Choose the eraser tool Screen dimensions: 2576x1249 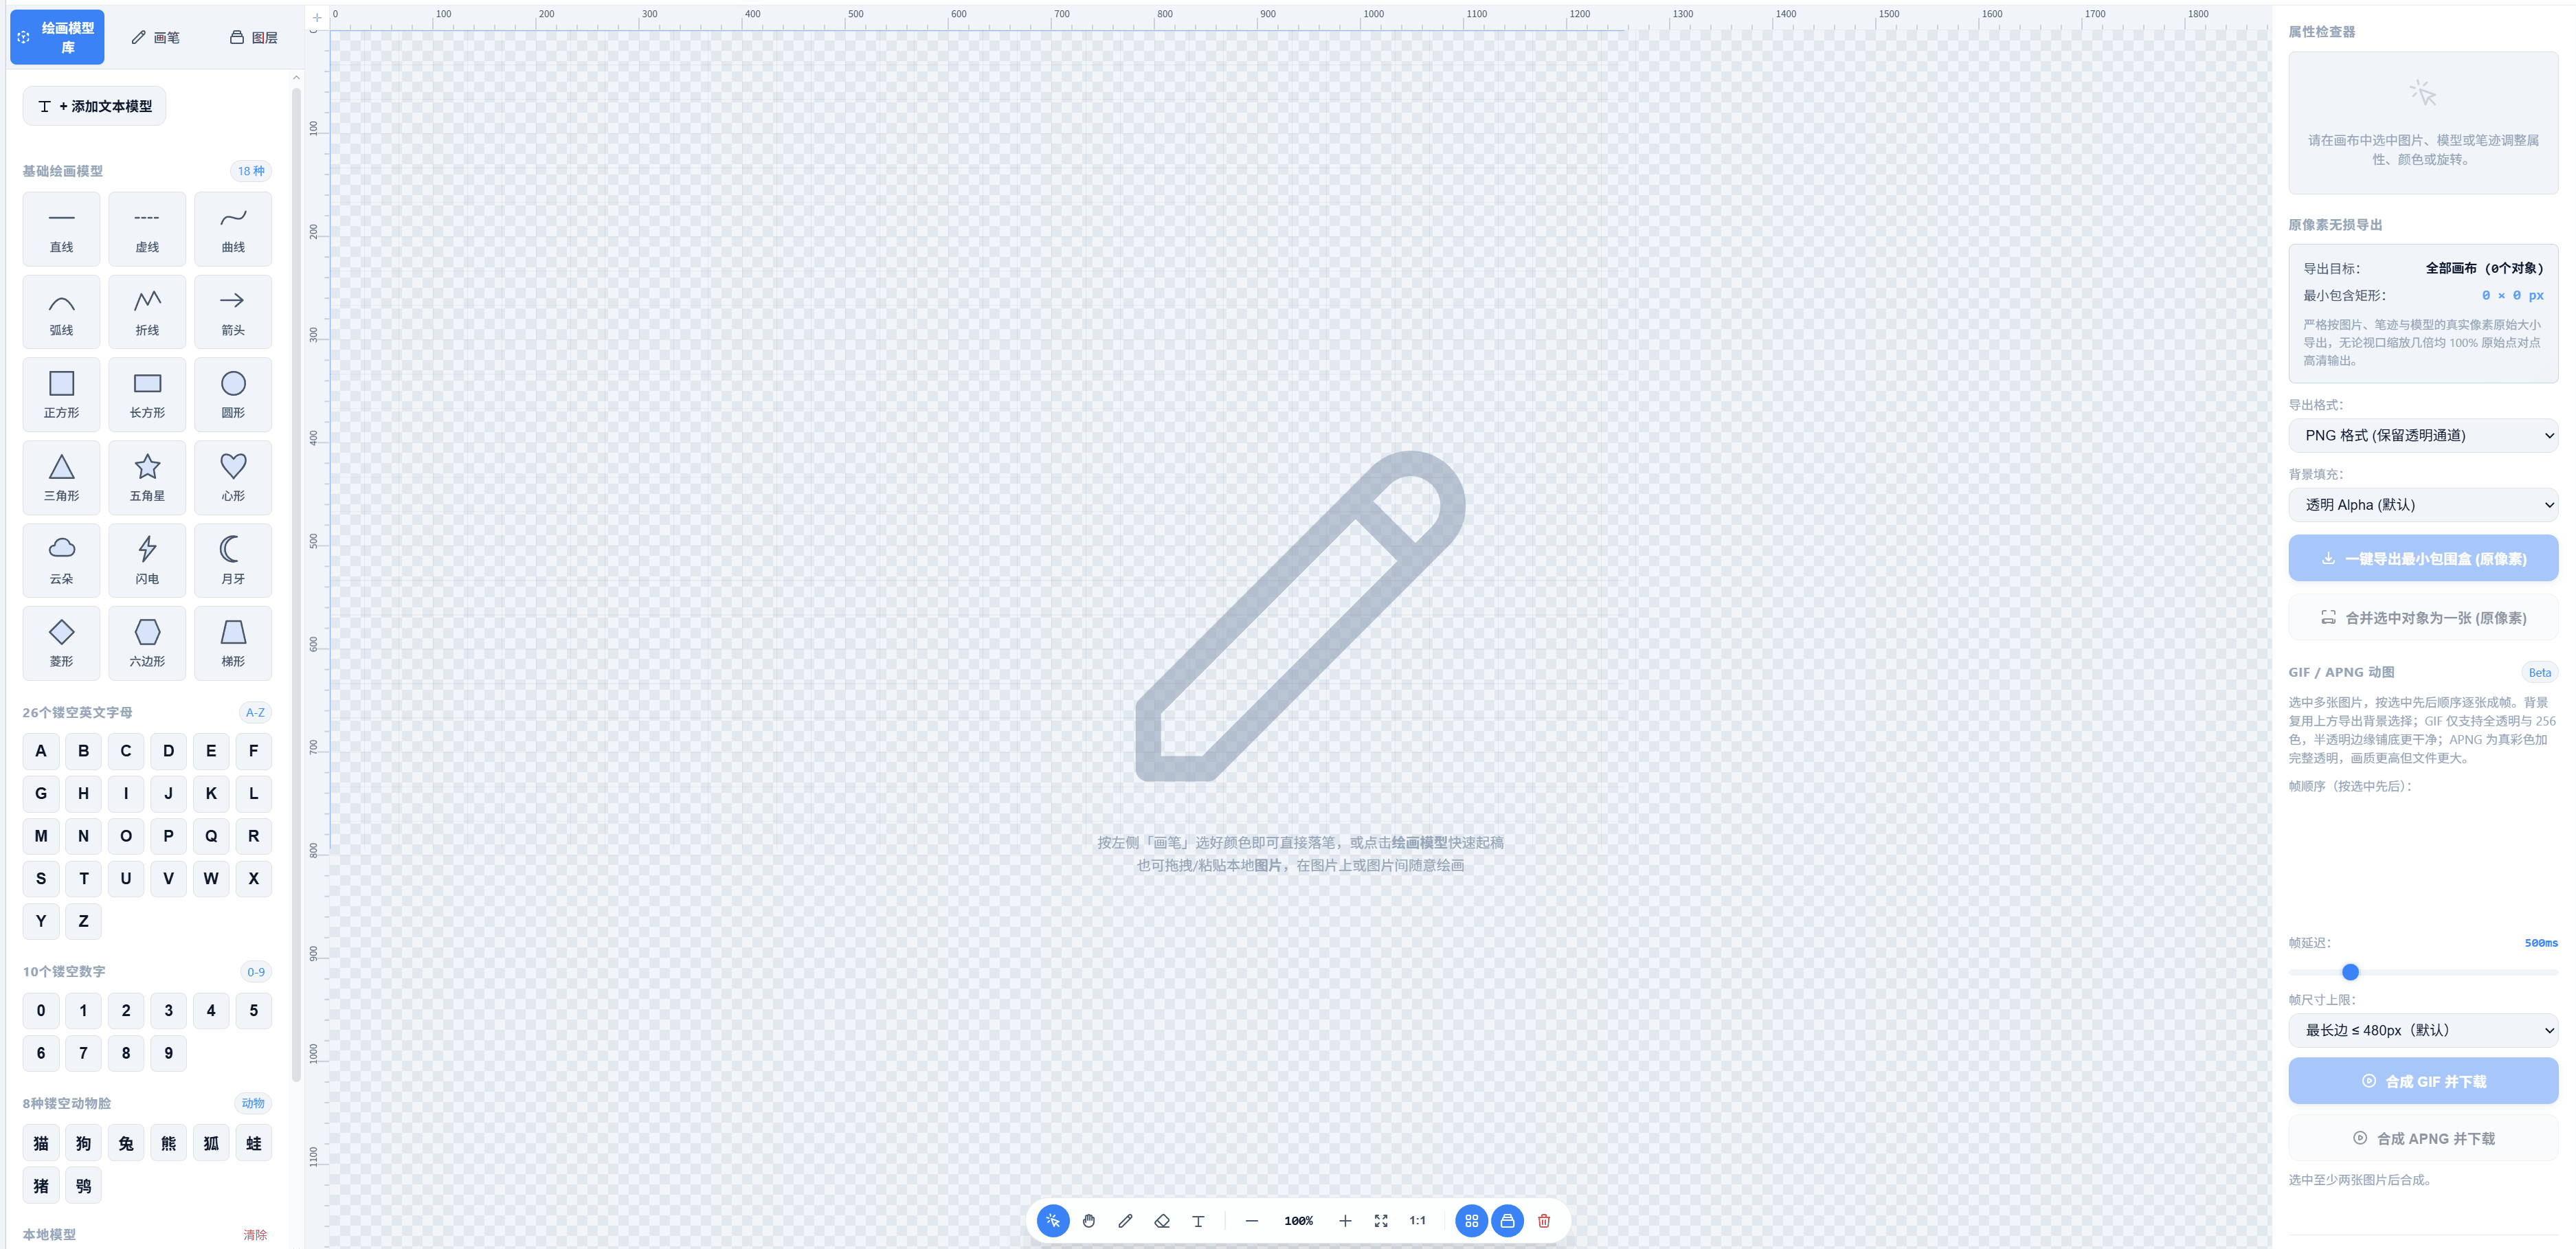tap(1162, 1221)
